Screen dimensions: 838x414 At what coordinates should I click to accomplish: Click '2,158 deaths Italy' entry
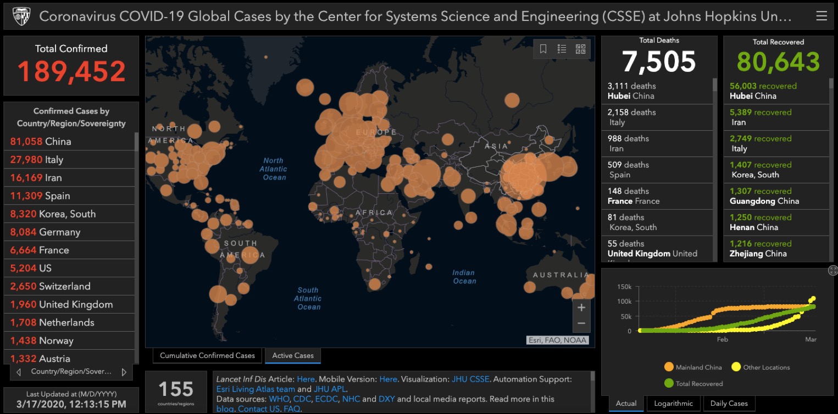[x=657, y=117]
